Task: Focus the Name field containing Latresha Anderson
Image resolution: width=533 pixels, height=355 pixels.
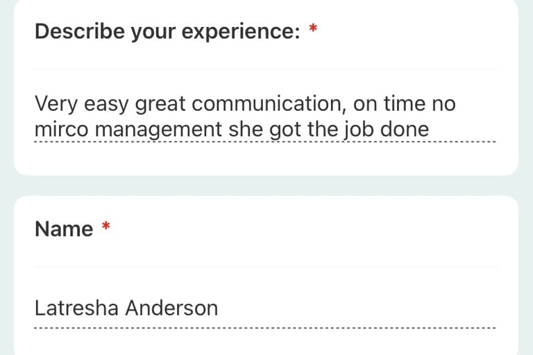Action: point(265,308)
